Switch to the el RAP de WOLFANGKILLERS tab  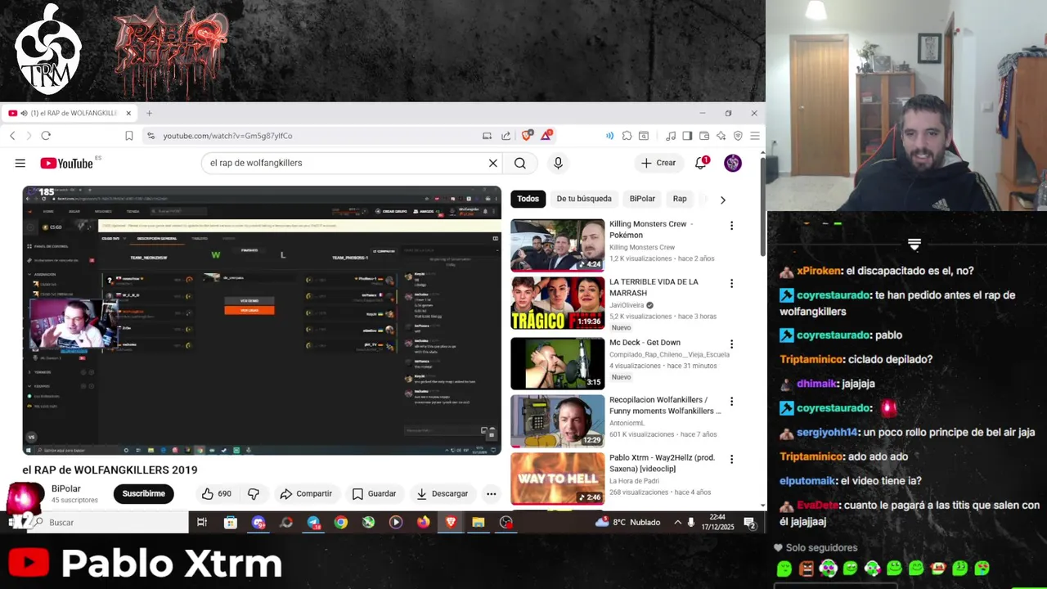point(69,113)
